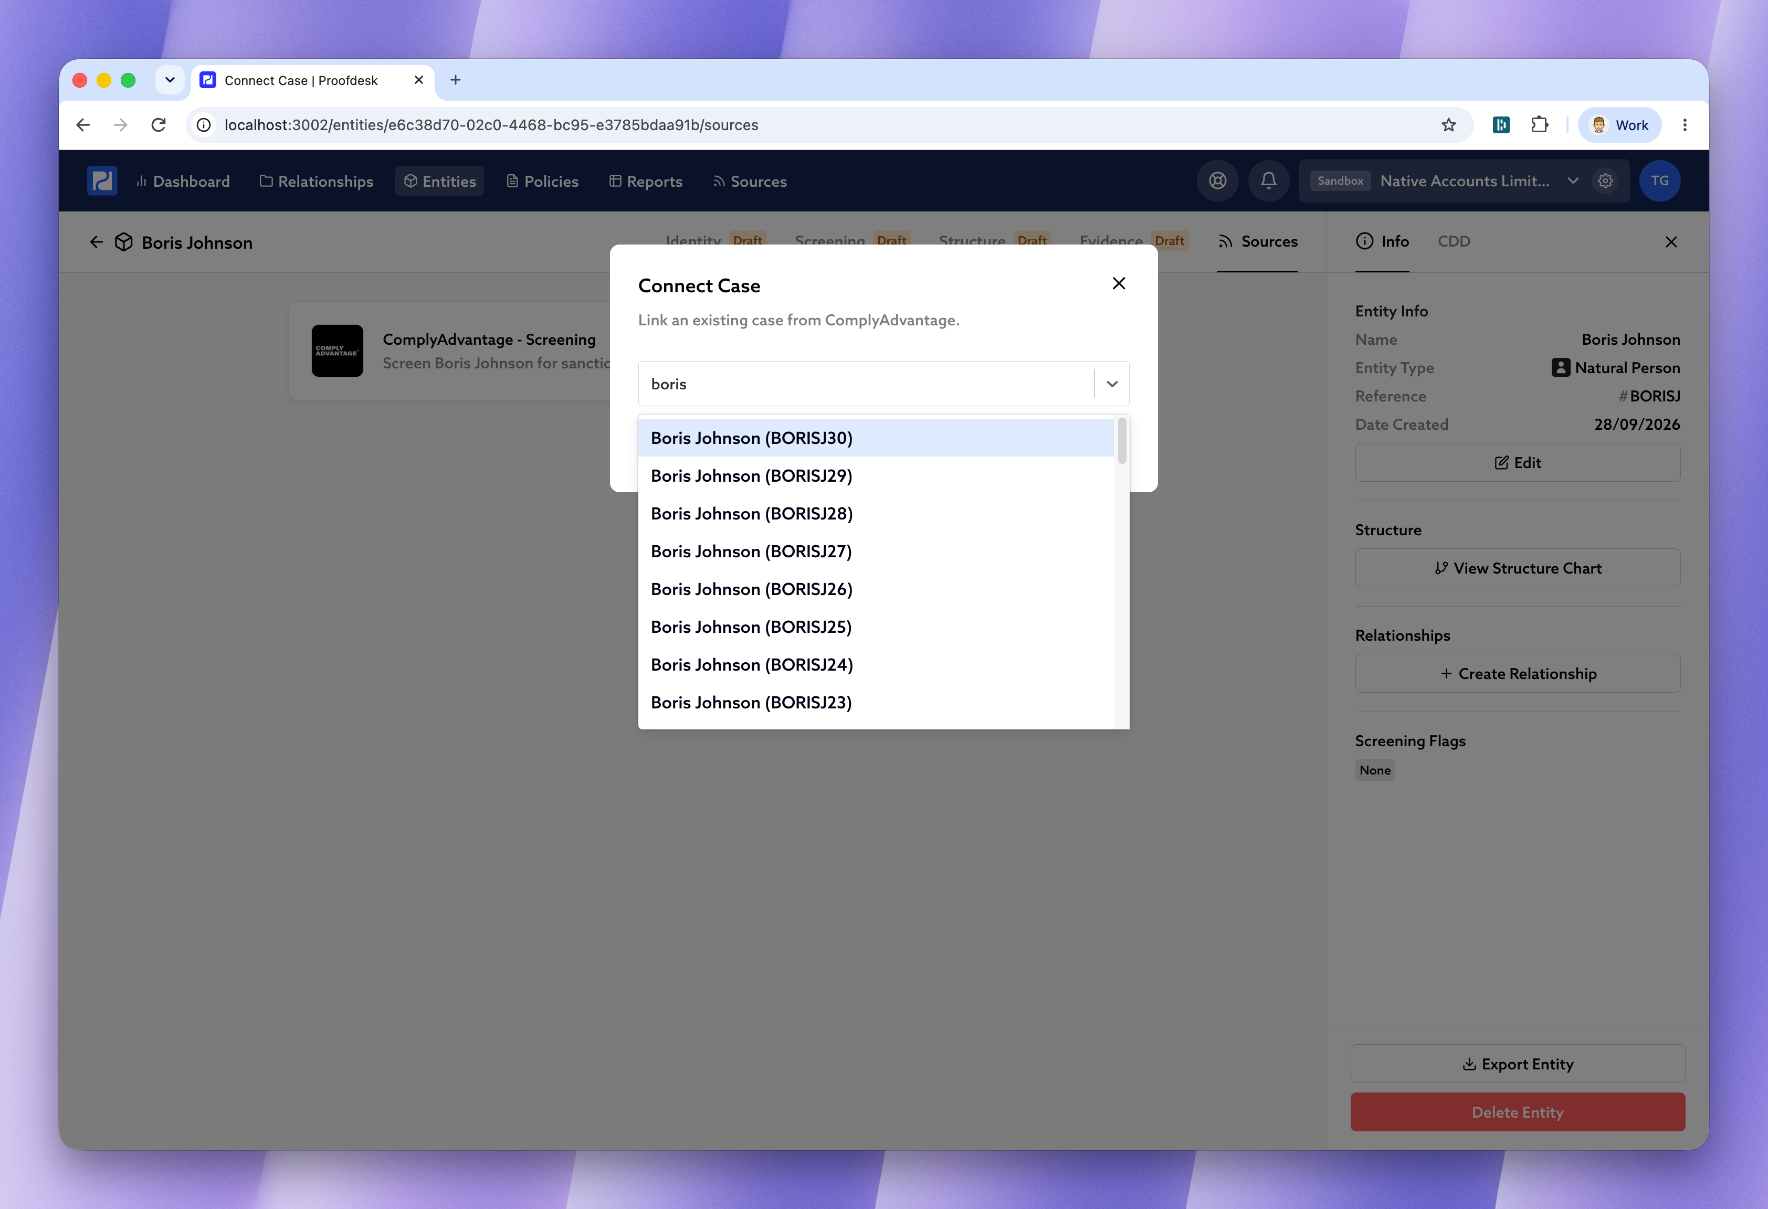Go back using the arrow beside Boris Johnson
Viewport: 1768px width, 1209px height.
tap(97, 242)
